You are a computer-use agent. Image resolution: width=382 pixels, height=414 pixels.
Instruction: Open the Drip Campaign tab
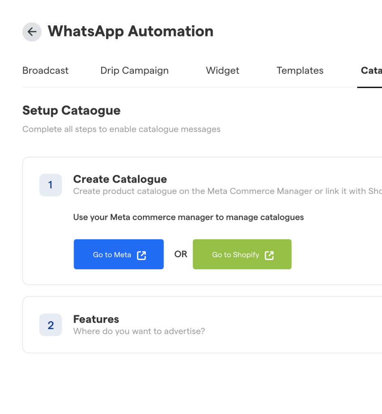tap(134, 70)
